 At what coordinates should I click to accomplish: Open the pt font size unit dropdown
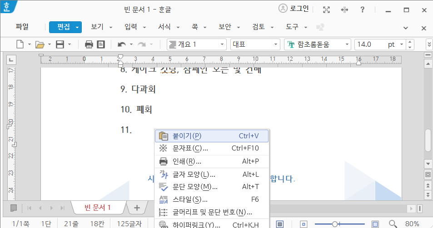pos(402,44)
